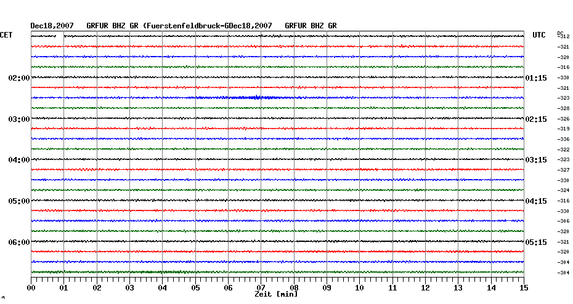Click the '02:15' UTC time label

coord(536,119)
